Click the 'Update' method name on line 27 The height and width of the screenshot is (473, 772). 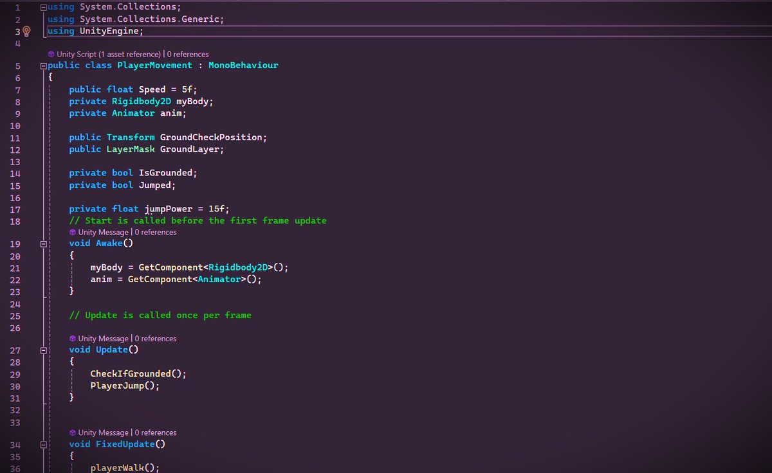(111, 351)
